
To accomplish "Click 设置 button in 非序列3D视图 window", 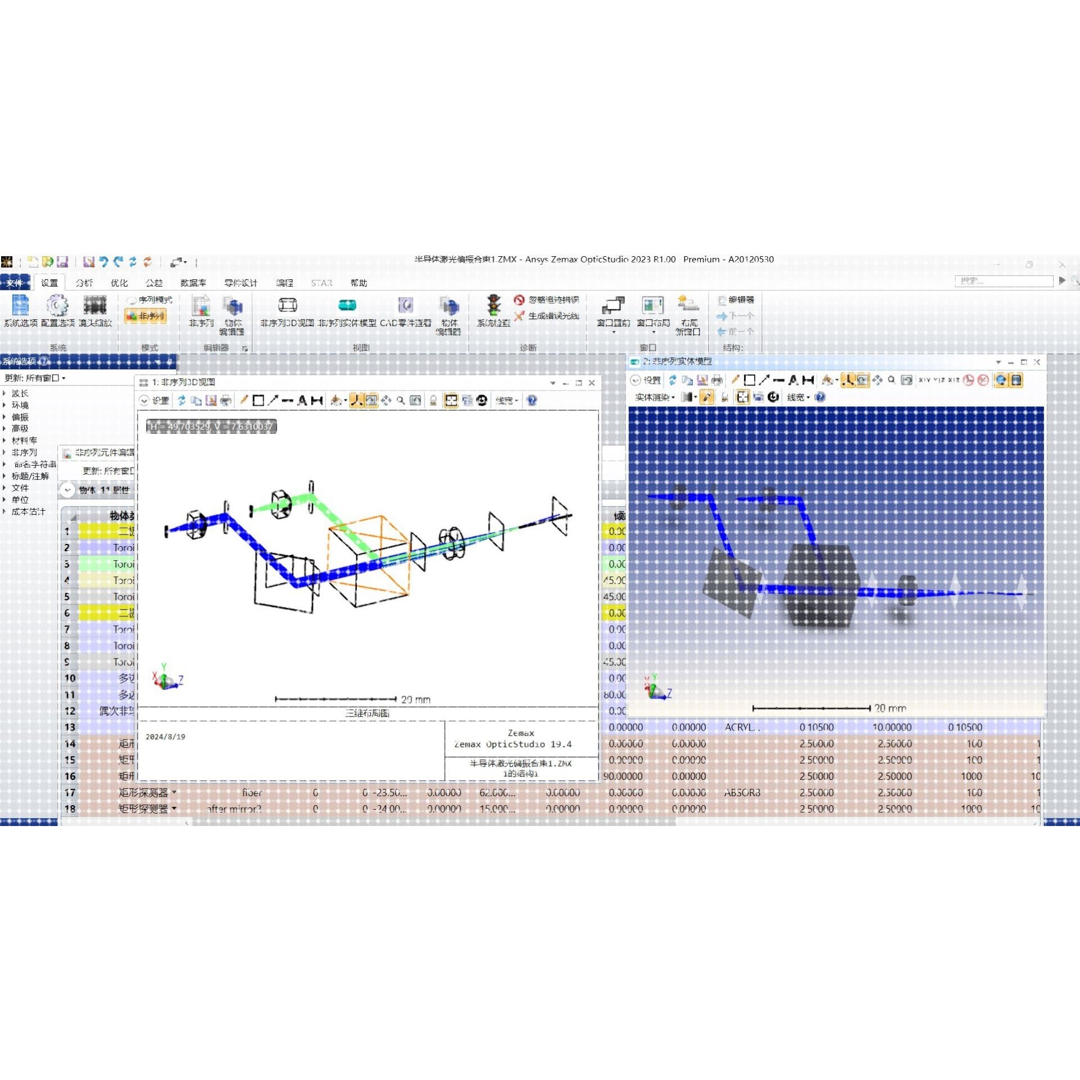I will point(155,401).
